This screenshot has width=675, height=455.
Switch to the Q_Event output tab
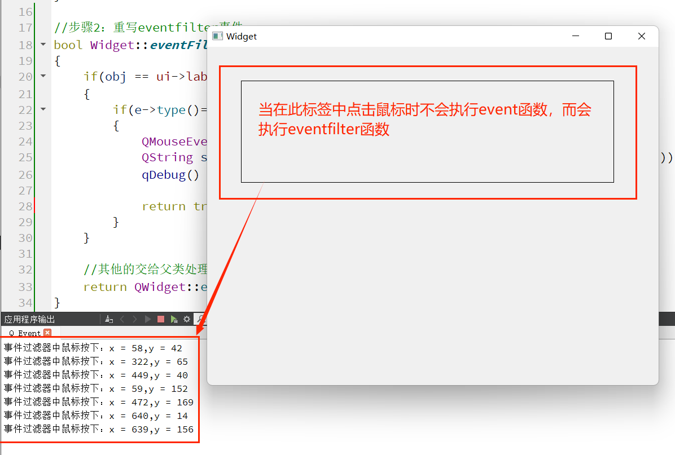[x=24, y=333]
